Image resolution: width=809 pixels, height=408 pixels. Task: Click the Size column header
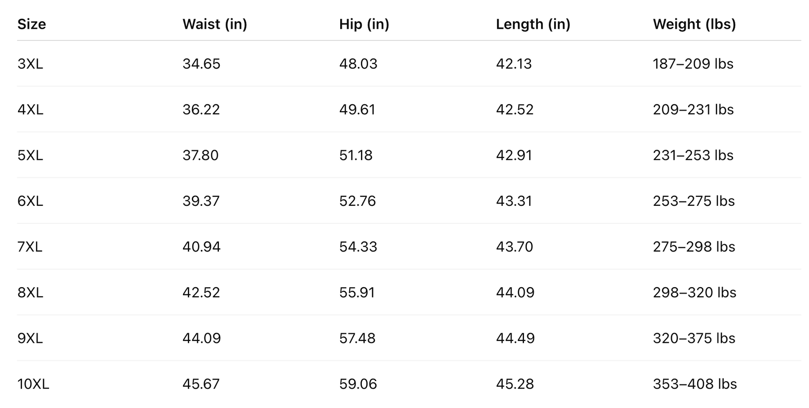tap(31, 24)
